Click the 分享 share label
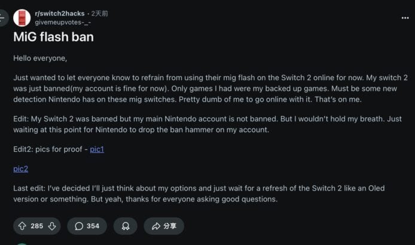415x245 pixels. [170, 226]
